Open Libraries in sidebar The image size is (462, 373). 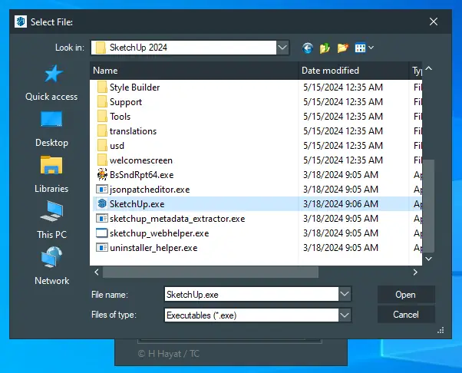pyautogui.click(x=51, y=175)
